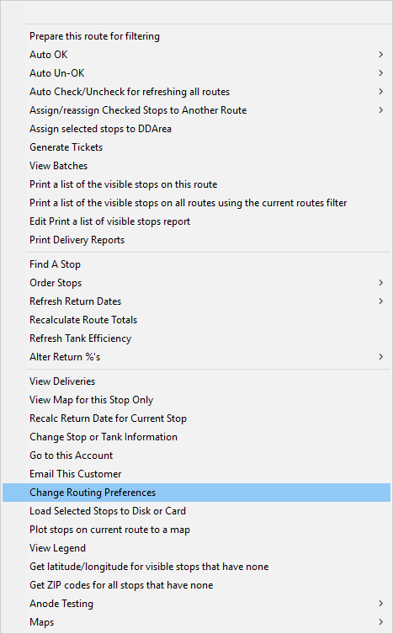Open View Legend
The width and height of the screenshot is (393, 634).
[x=197, y=548]
